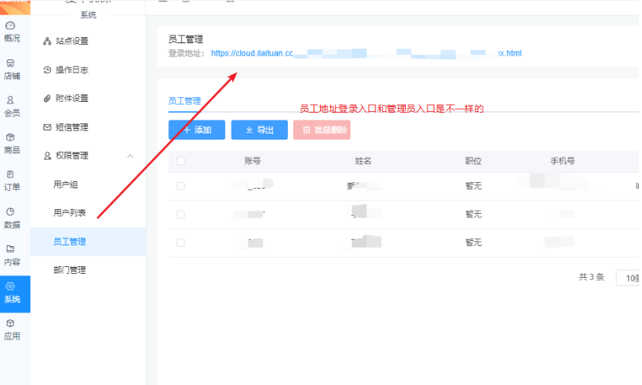Tick the first employee row checkbox
The image size is (642, 385).
tap(181, 187)
